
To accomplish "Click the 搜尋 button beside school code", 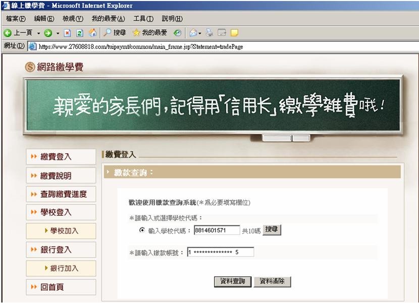I will 272,229.
